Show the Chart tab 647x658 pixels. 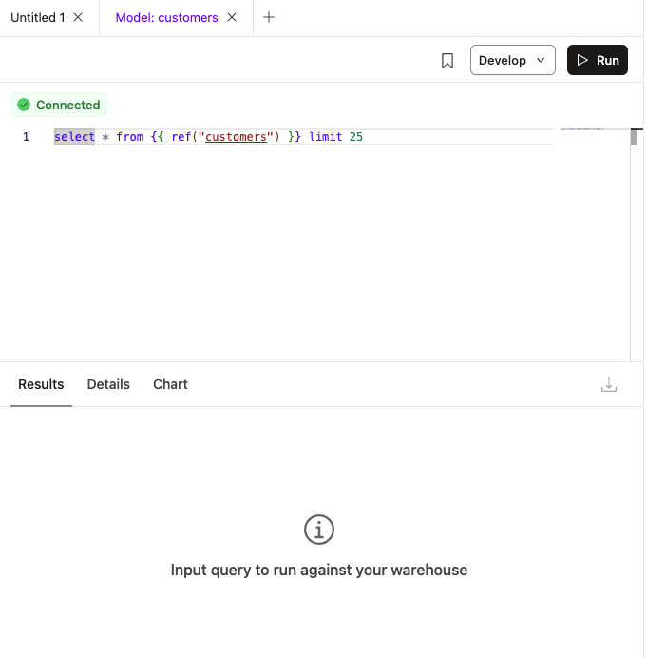[170, 384]
